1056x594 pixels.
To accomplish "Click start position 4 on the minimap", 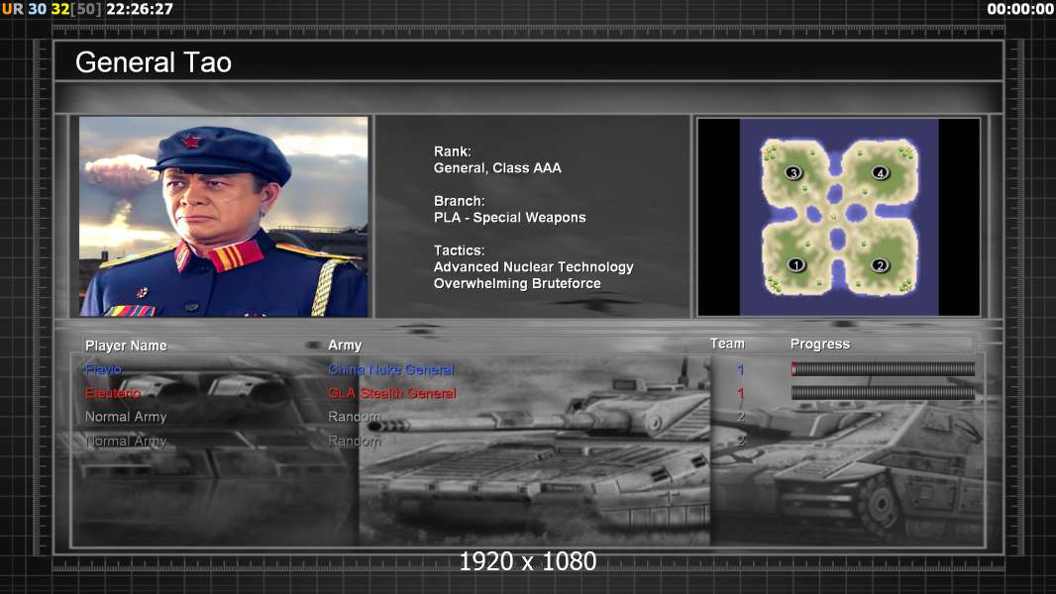I will tap(880, 173).
